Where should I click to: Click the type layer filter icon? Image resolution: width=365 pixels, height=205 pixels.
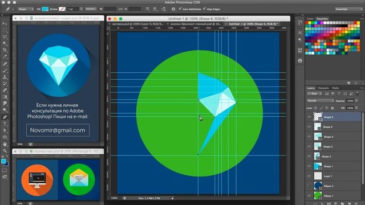pos(339,93)
